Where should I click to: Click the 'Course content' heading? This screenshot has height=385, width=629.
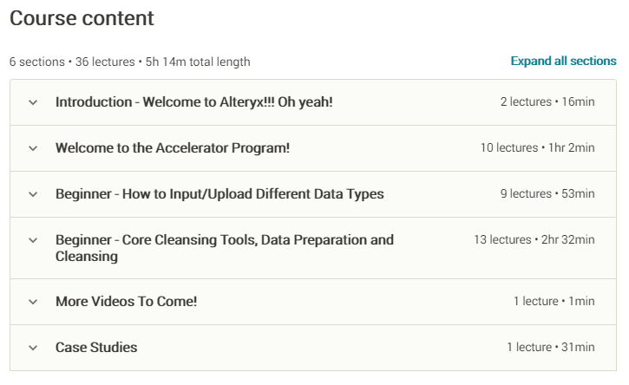point(82,18)
